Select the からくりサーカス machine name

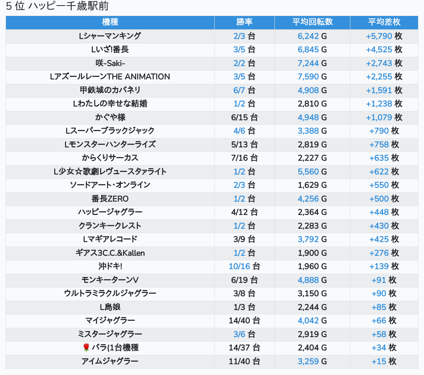point(110,158)
